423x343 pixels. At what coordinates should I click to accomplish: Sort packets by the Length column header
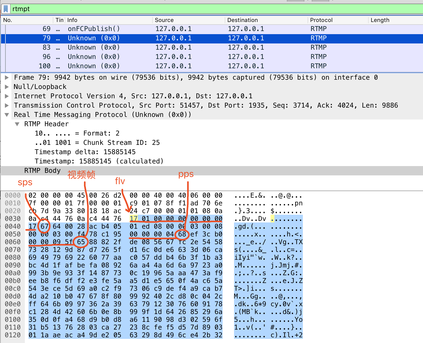pyautogui.click(x=396, y=20)
